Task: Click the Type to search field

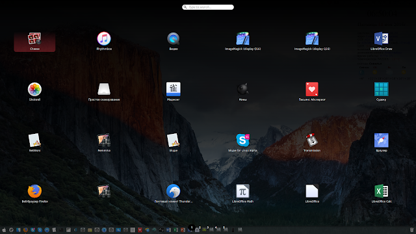Action: 208,7
